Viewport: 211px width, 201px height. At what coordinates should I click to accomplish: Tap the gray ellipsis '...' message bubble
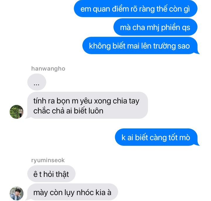pos(37,82)
